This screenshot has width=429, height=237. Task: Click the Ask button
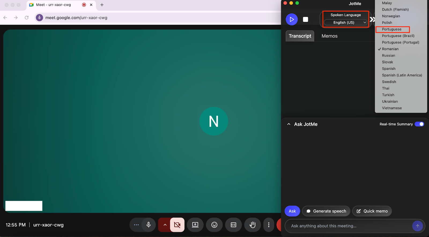coord(292,211)
